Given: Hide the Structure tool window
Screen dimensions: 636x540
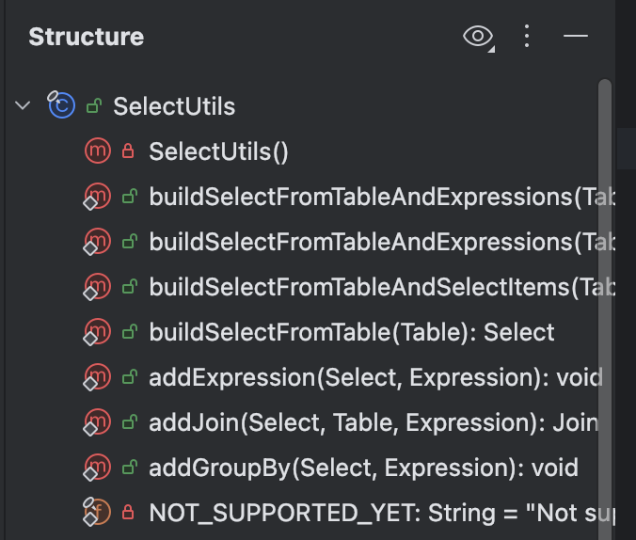Looking at the screenshot, I should coord(575,36).
